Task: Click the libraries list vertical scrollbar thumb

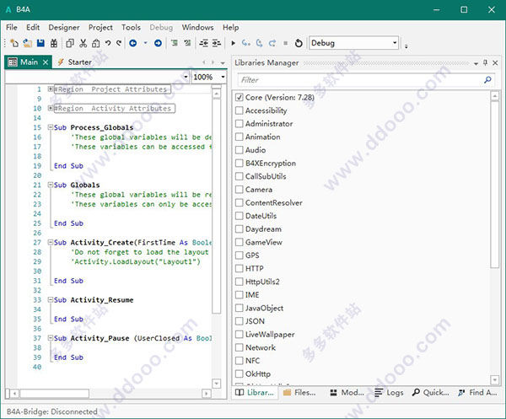Action: (495, 185)
